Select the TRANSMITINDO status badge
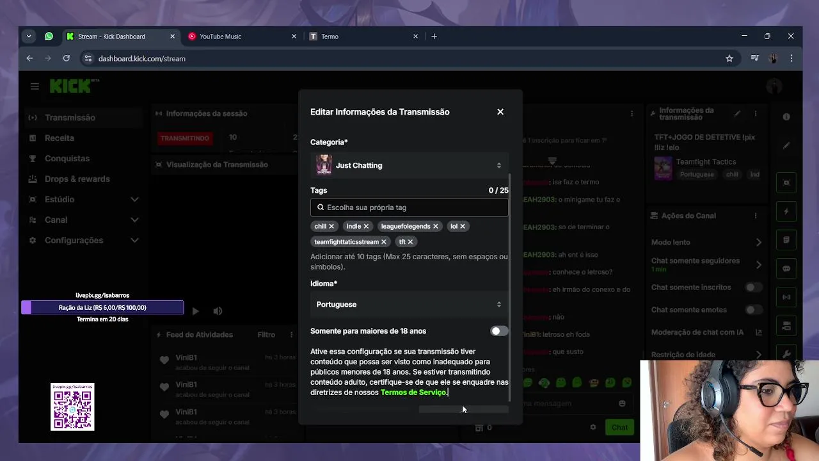 184,138
